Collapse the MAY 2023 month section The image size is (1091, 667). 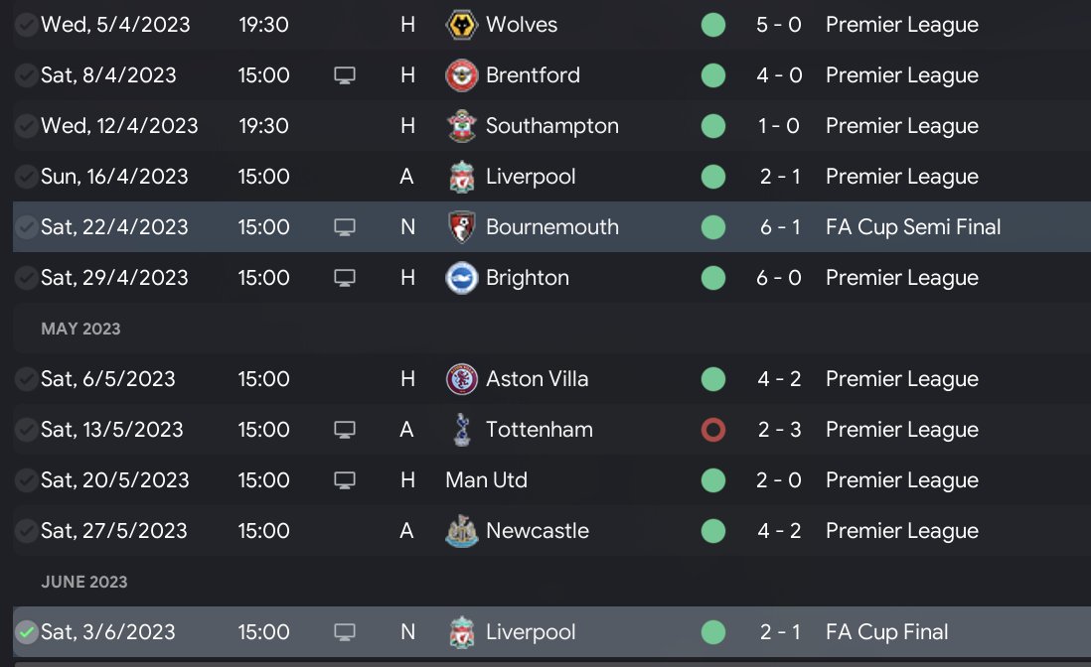pyautogui.click(x=80, y=329)
